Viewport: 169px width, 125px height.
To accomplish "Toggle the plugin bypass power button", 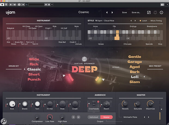I will coord(2,5).
